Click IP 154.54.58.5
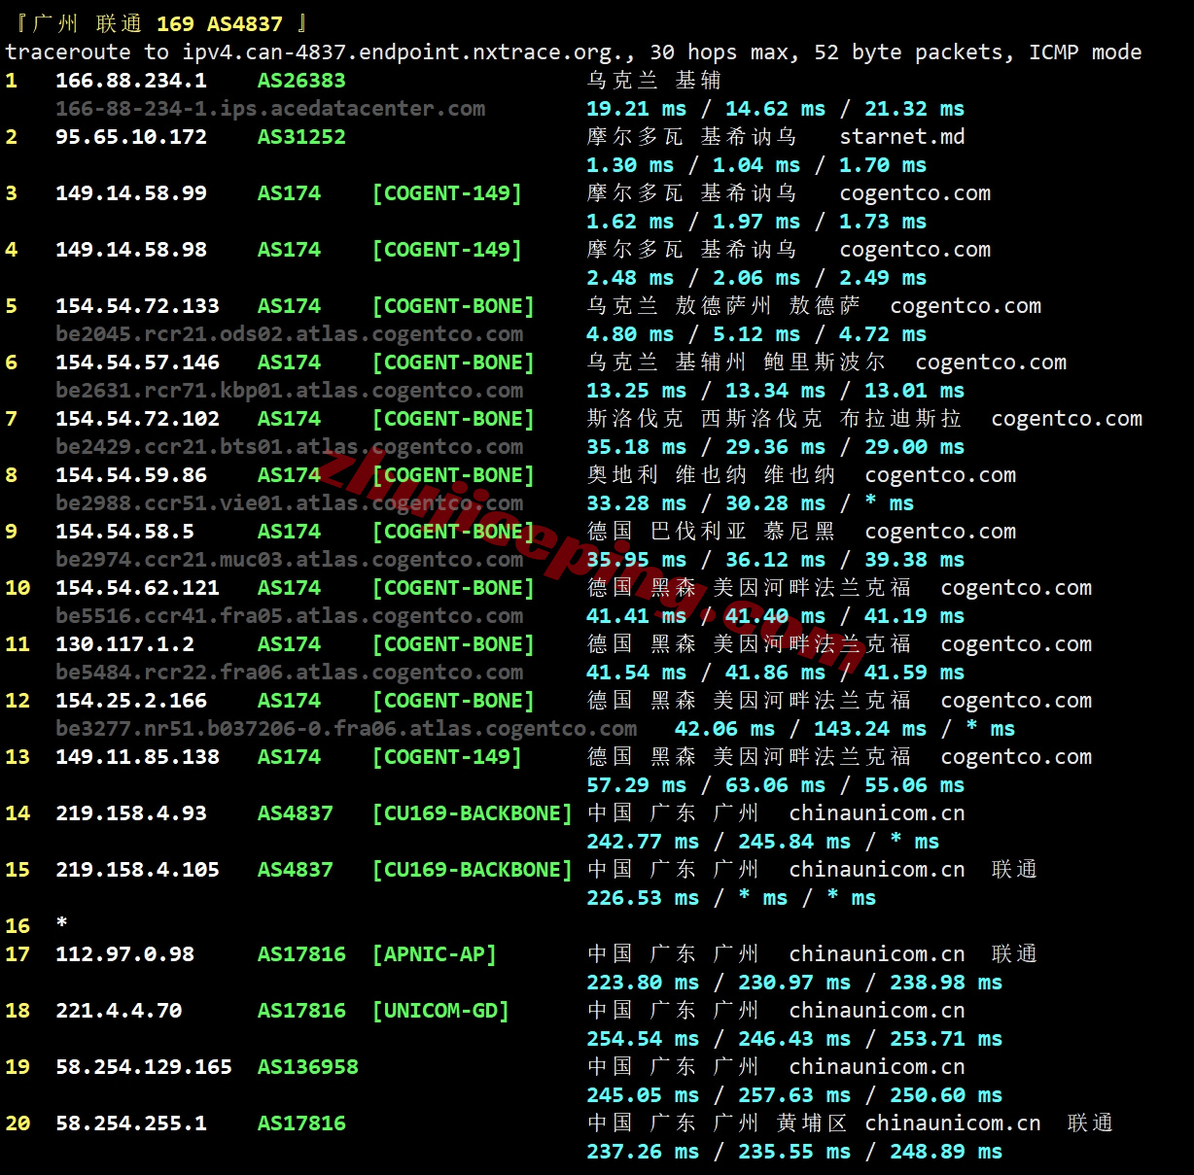1194x1175 pixels. click(x=124, y=532)
